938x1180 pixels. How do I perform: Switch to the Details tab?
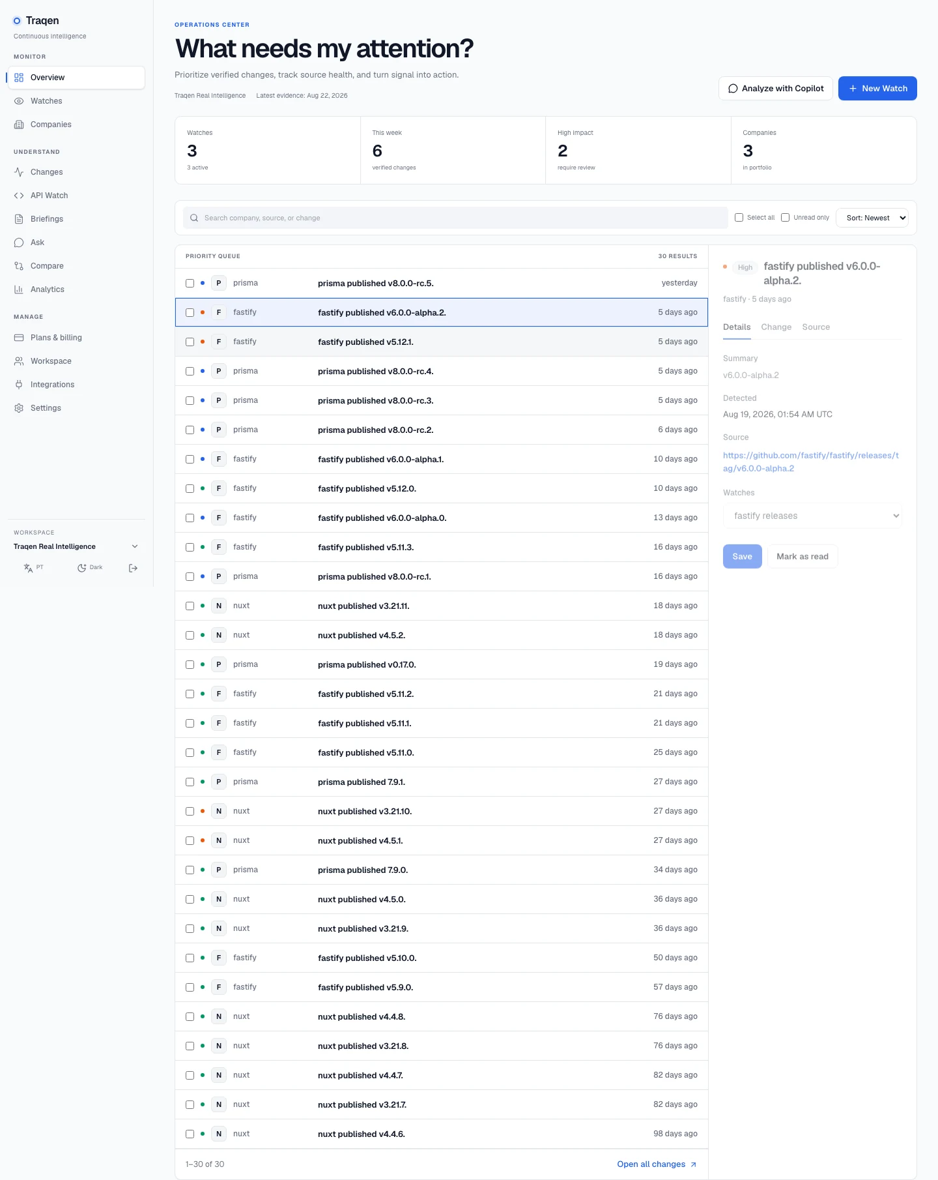click(737, 327)
